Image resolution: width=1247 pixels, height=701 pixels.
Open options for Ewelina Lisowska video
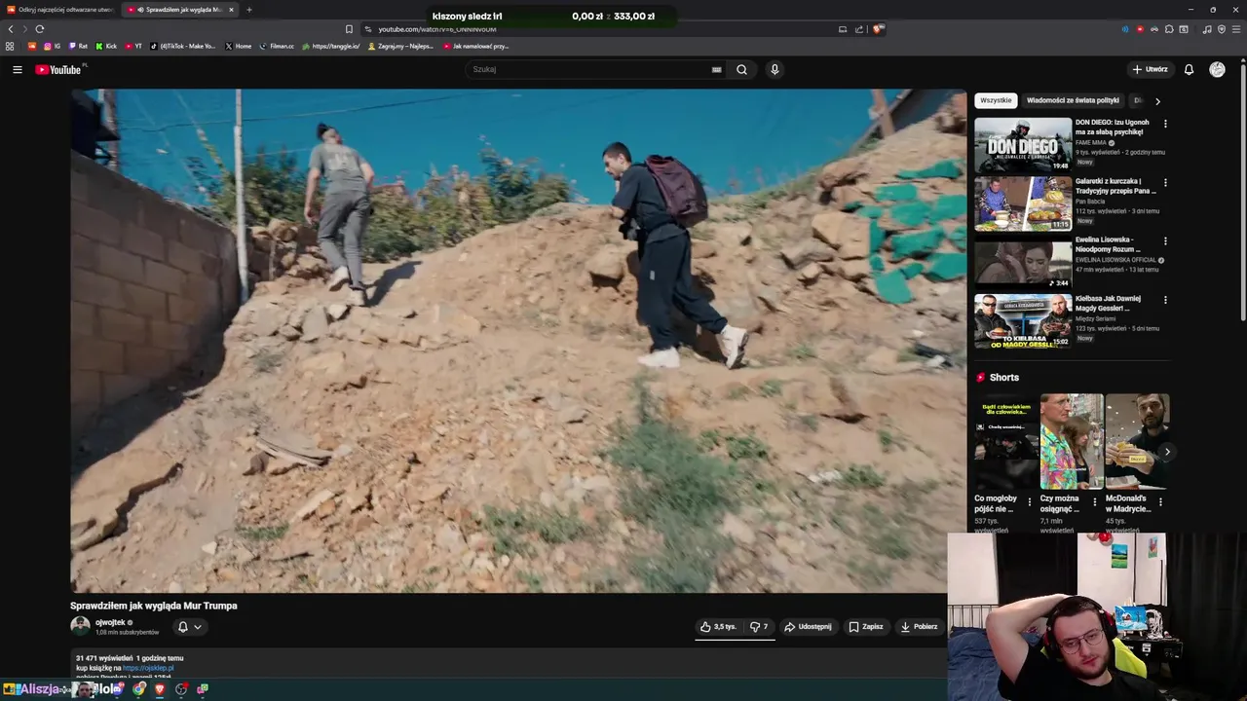1165,240
